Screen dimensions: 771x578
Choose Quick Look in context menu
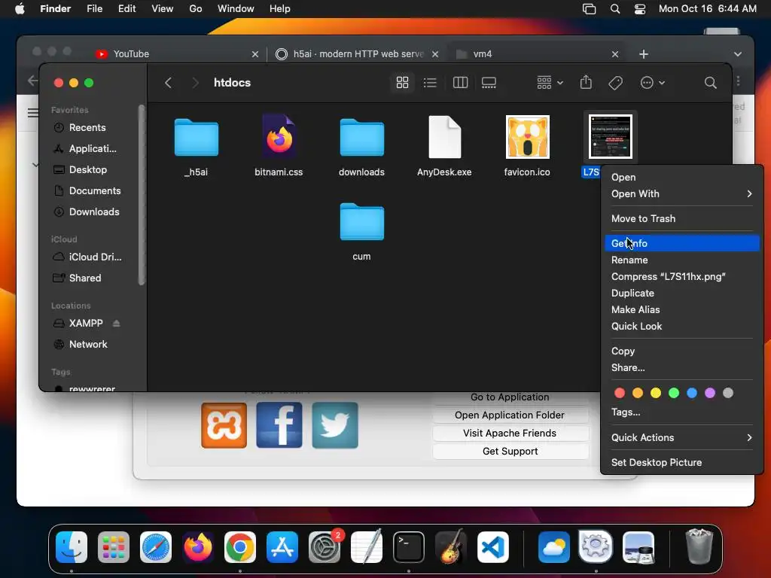click(682, 327)
